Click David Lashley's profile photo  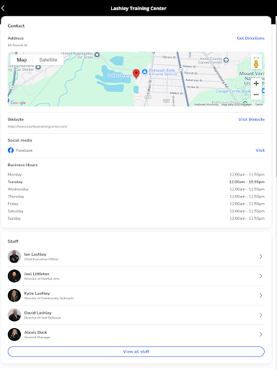[14, 315]
